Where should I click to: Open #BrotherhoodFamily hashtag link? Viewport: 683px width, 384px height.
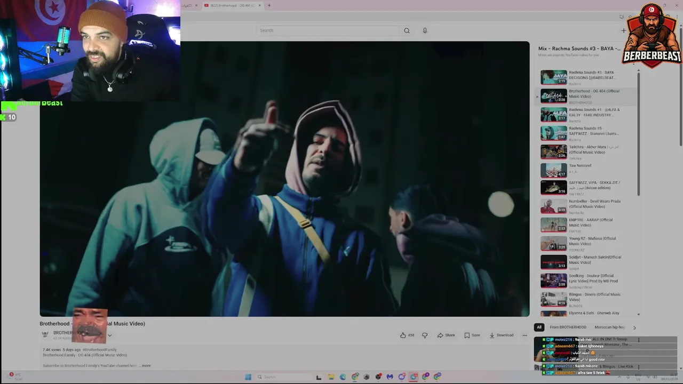[100, 350]
